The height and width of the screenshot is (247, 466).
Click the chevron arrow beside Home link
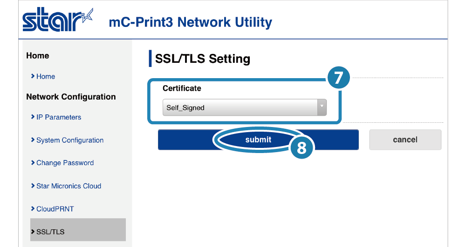pyautogui.click(x=33, y=76)
